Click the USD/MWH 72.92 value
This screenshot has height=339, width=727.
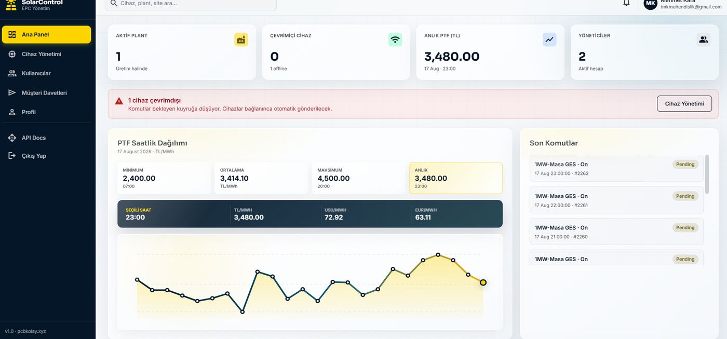(334, 218)
